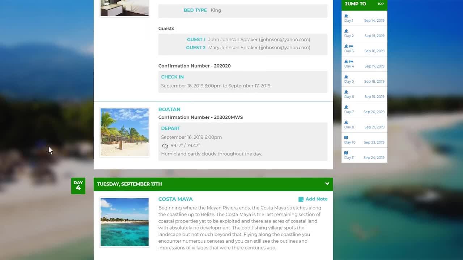Image resolution: width=463 pixels, height=260 pixels.
Task: Select the Day 6 ship icon
Action: point(346,92)
